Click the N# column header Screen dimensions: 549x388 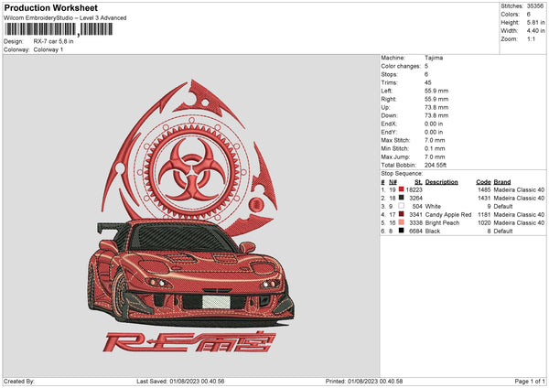point(393,182)
